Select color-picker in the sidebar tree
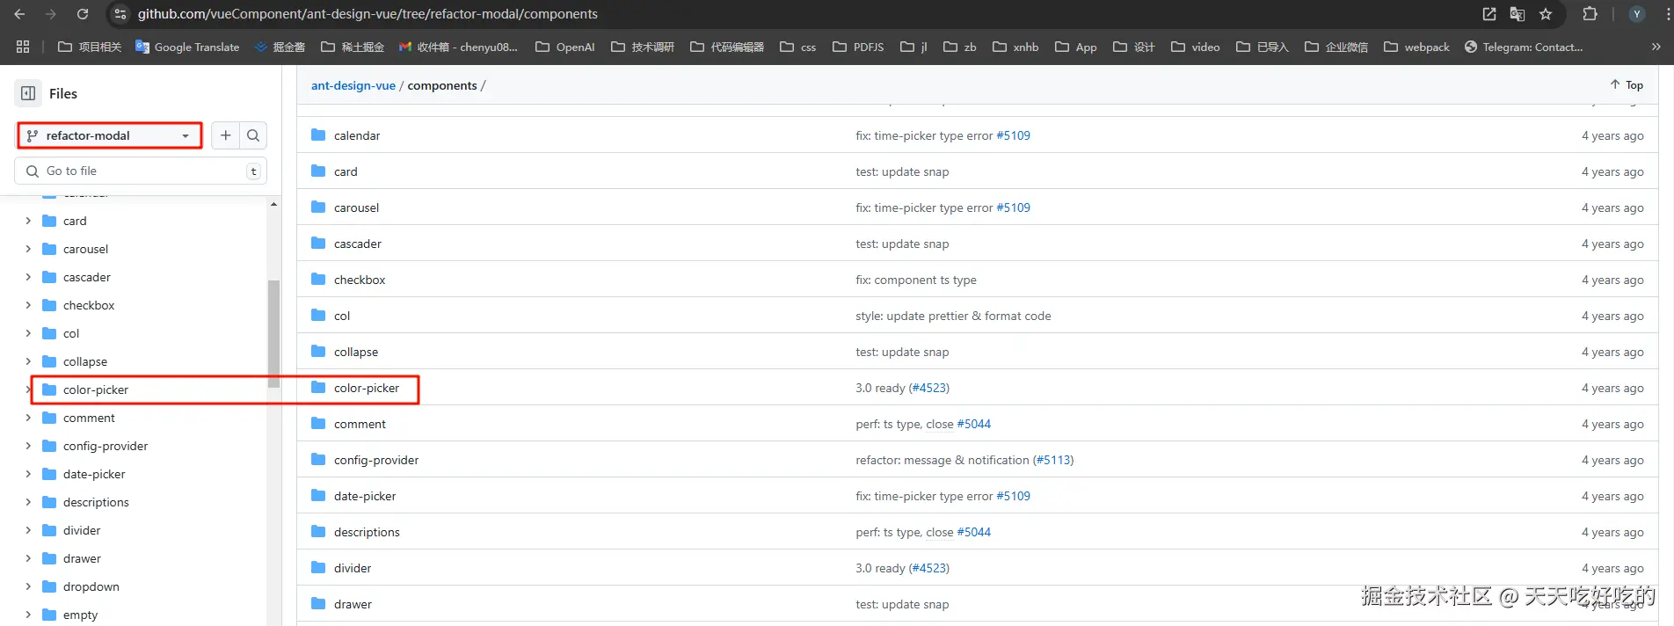 [x=95, y=389]
